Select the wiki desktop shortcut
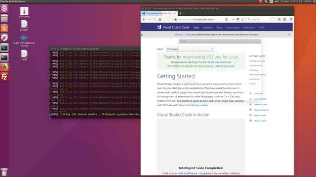This screenshot has height=177, width=316. click(24, 55)
